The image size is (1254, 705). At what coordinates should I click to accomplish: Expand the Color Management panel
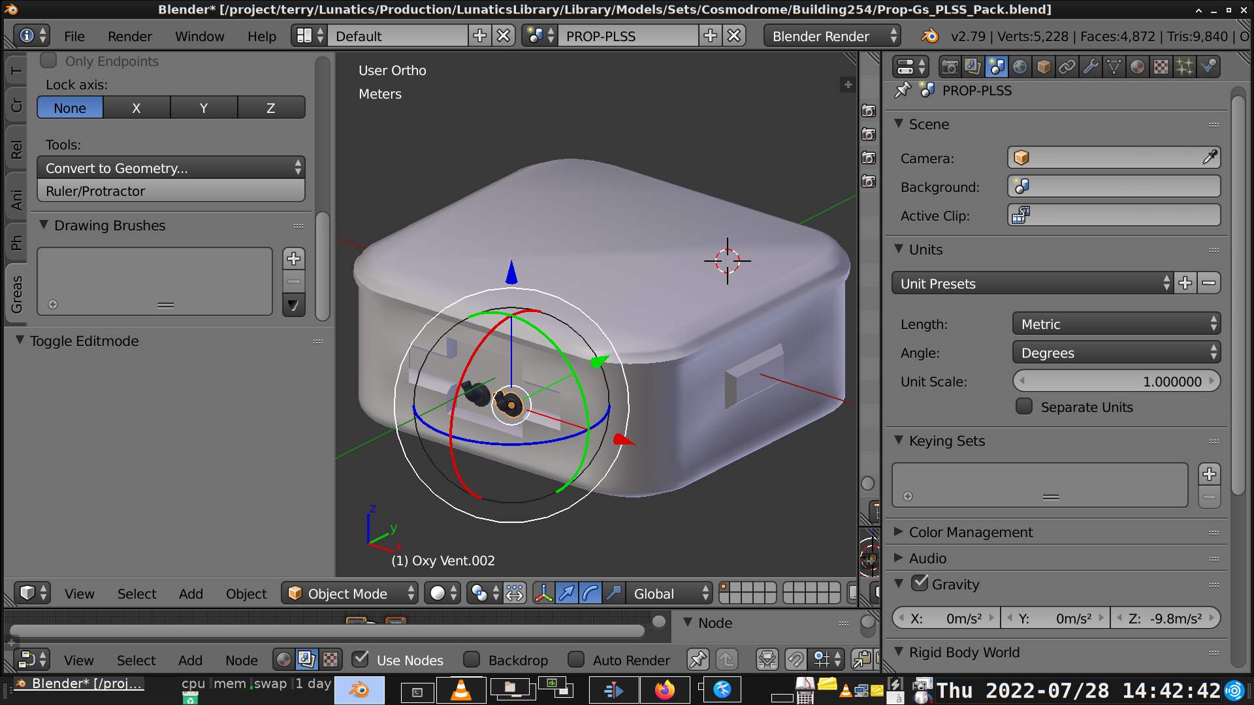click(x=971, y=532)
